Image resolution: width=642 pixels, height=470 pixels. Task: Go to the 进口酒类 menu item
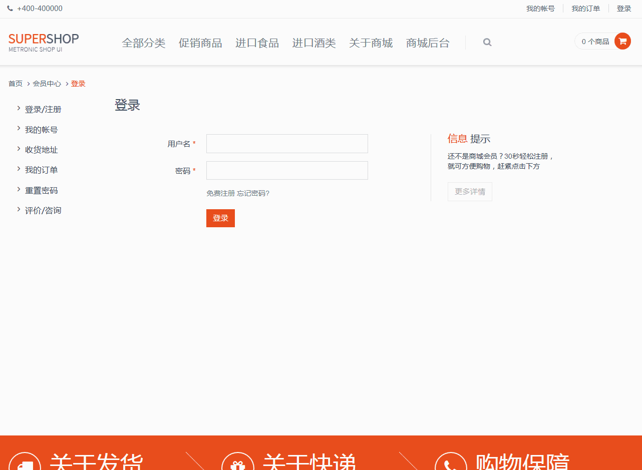pyautogui.click(x=314, y=43)
